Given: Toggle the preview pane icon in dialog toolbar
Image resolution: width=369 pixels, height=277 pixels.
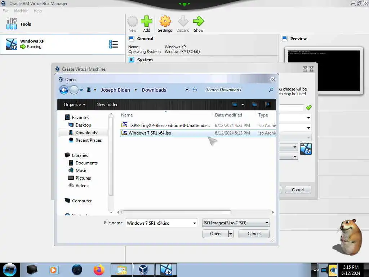Looking at the screenshot, I should (254, 105).
